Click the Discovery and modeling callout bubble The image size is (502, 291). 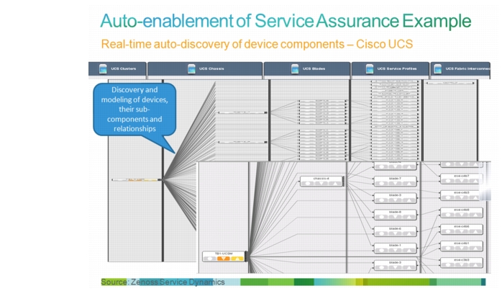[134, 109]
